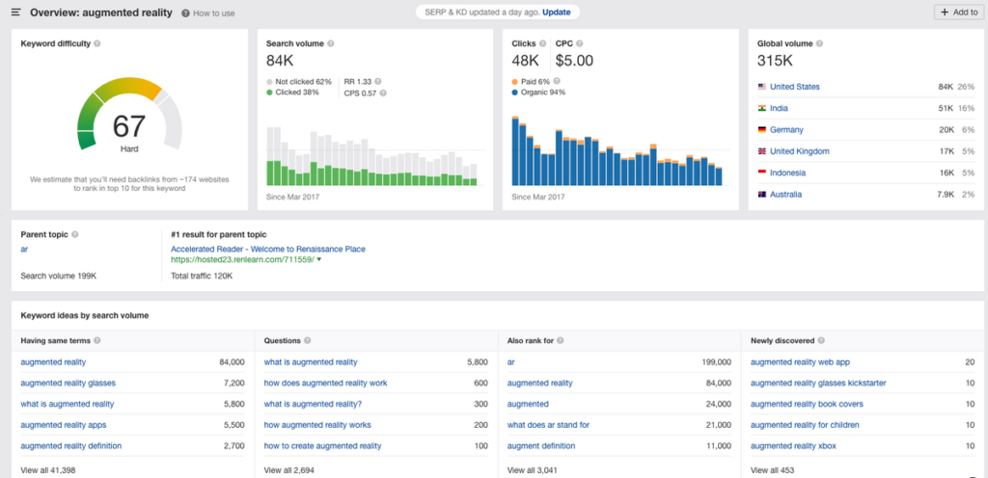The width and height of the screenshot is (988, 478).
Task: Open the hosted23.renlearn.com URL link
Action: coord(242,260)
